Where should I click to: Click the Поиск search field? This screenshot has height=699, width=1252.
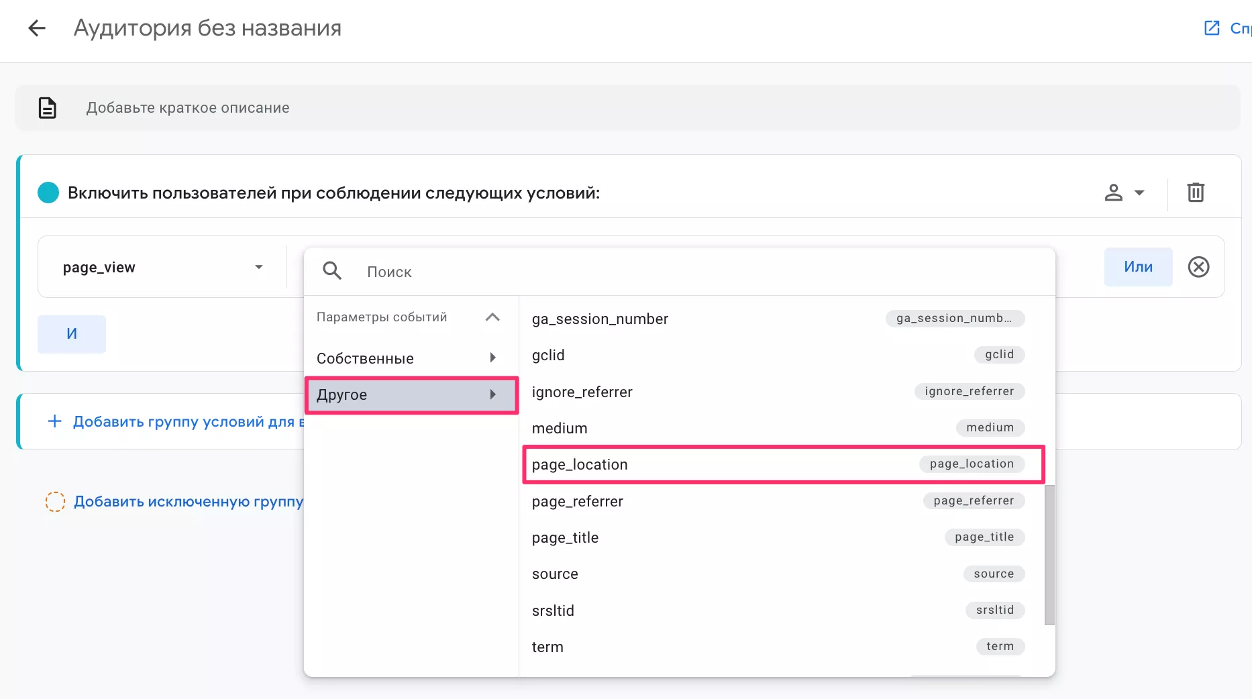tap(671, 272)
